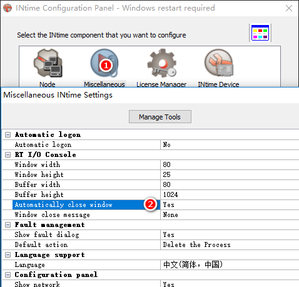Click the Show network value Yes
Image resolution: width=299 pixels, height=287 pixels.
230,284
